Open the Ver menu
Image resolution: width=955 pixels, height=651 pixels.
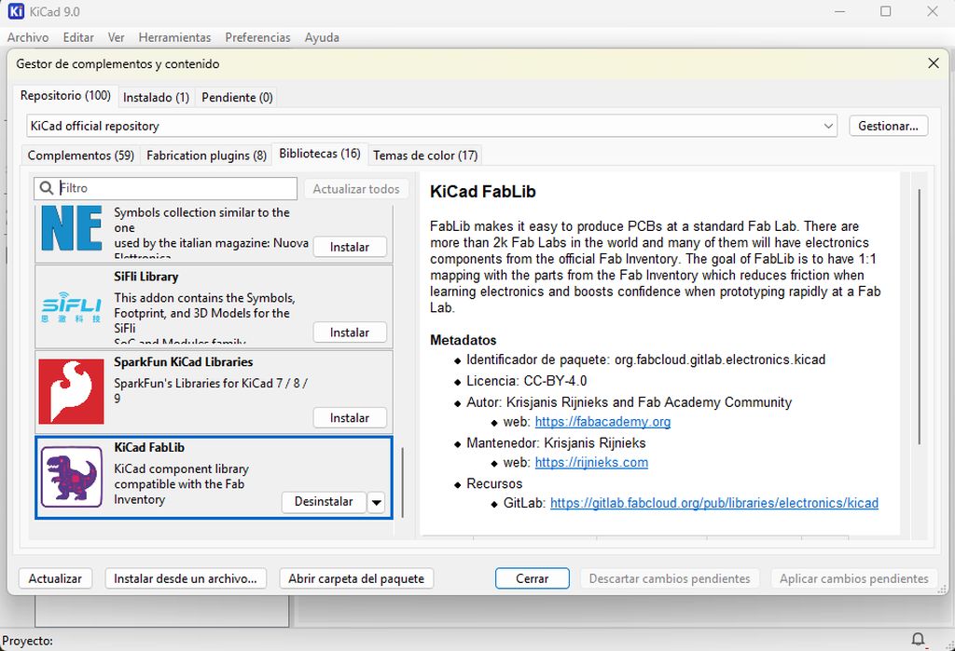point(117,37)
